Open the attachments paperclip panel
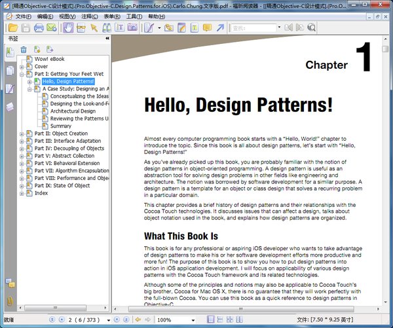The height and width of the screenshot is (328, 393). pos(9,301)
